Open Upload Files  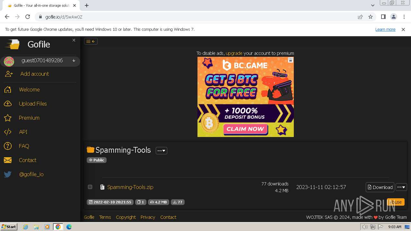point(33,104)
